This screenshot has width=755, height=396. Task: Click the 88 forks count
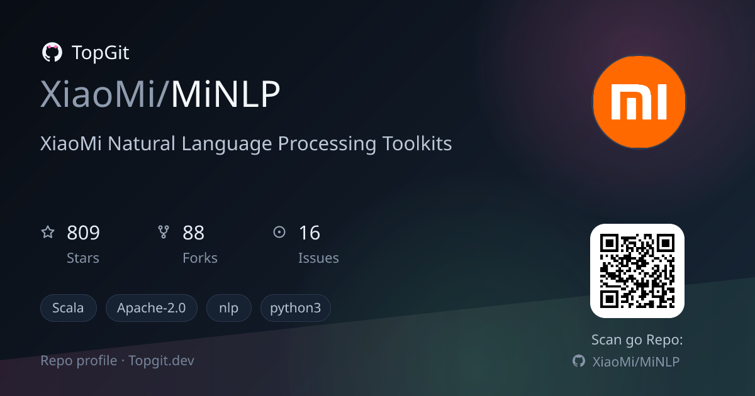coord(194,233)
